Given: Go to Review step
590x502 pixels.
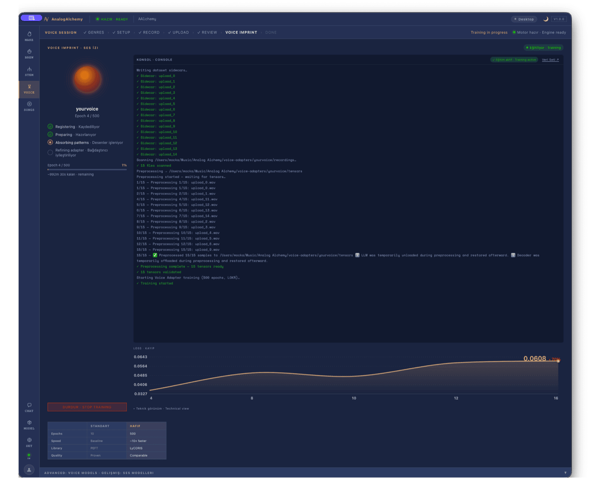Looking at the screenshot, I should pos(207,32).
